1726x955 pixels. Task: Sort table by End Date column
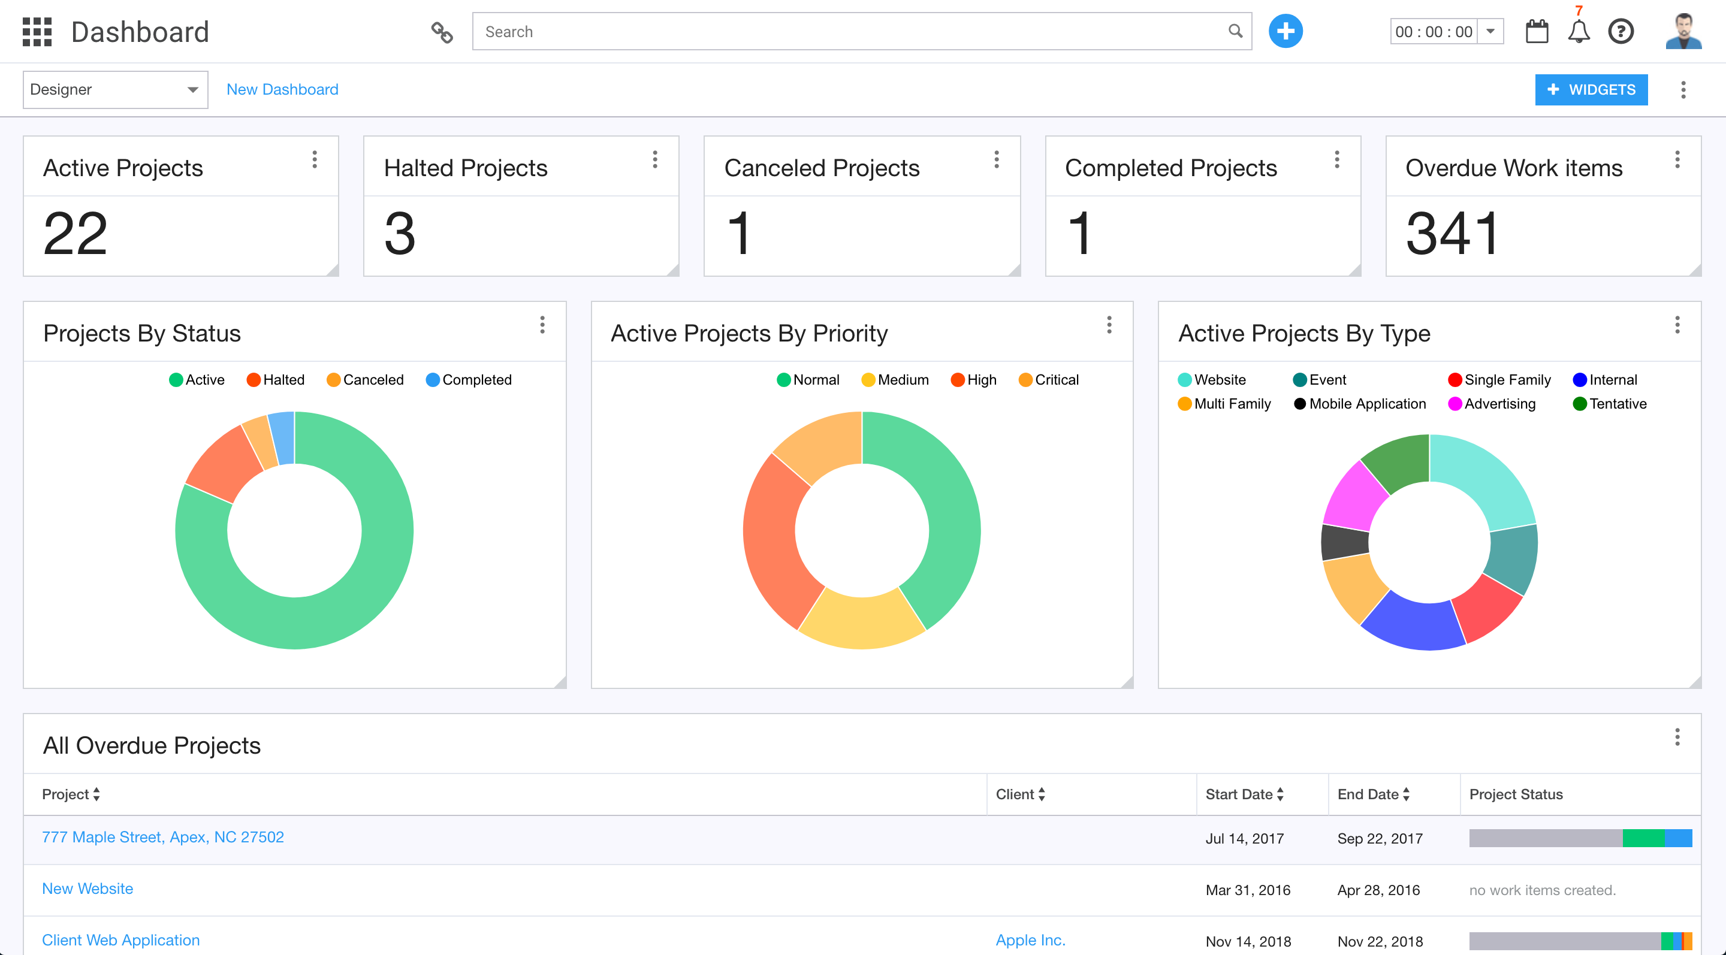1373,794
